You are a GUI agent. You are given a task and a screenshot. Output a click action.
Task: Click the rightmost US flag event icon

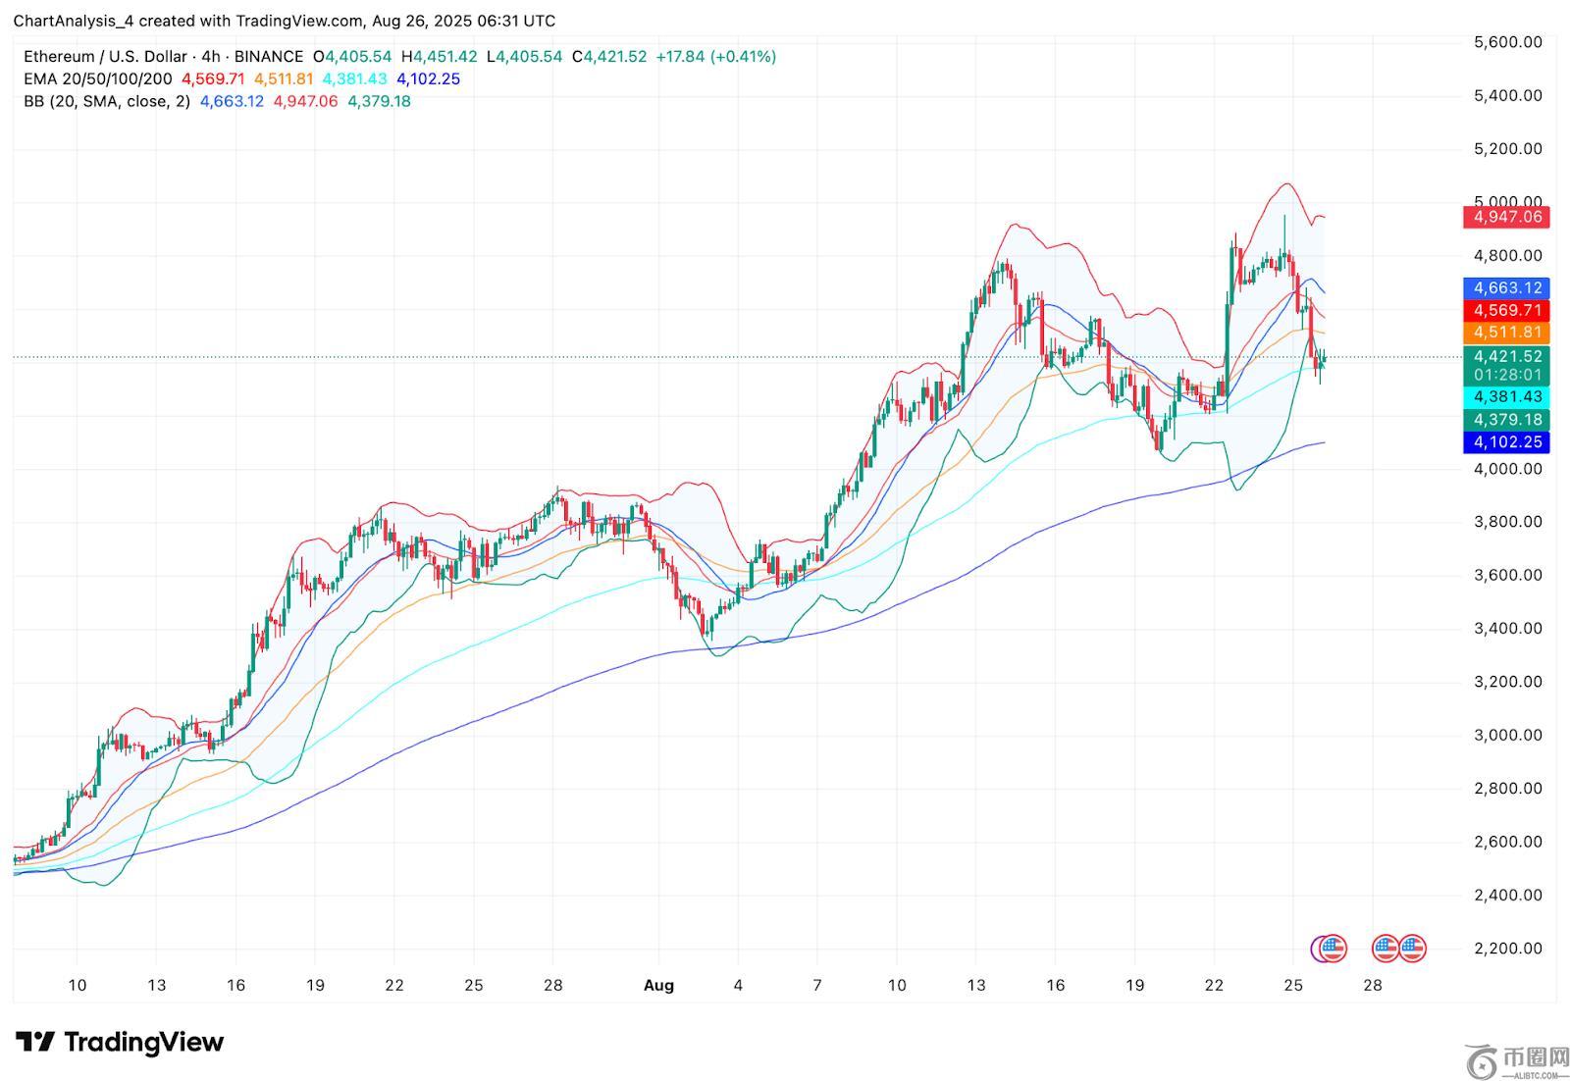pos(1412,948)
